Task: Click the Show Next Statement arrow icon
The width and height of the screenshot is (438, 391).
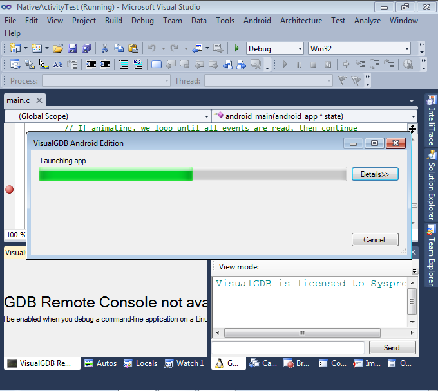Action: (x=346, y=64)
